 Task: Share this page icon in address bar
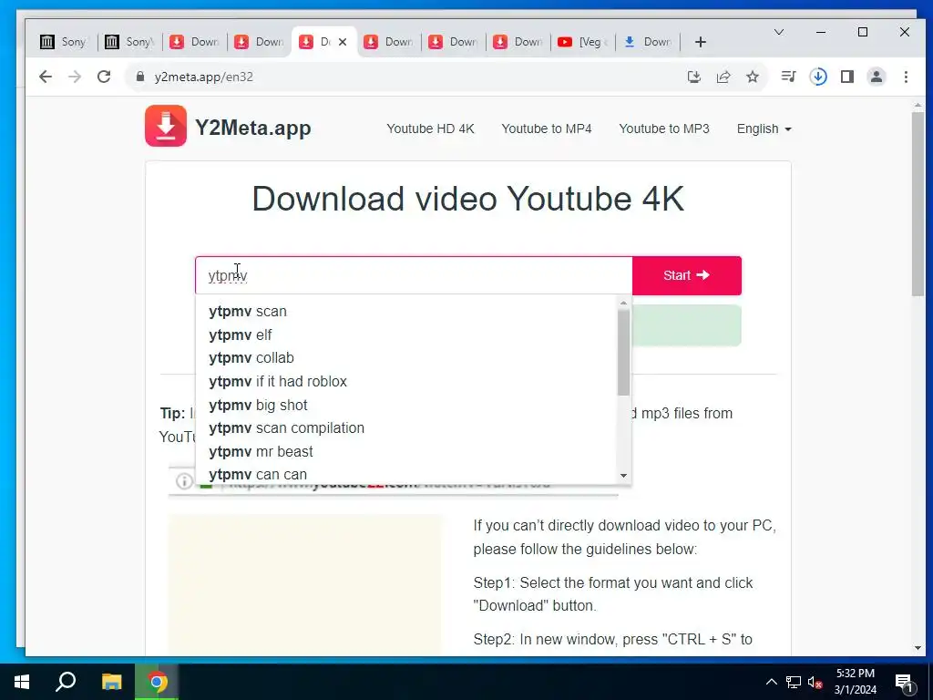point(723,77)
